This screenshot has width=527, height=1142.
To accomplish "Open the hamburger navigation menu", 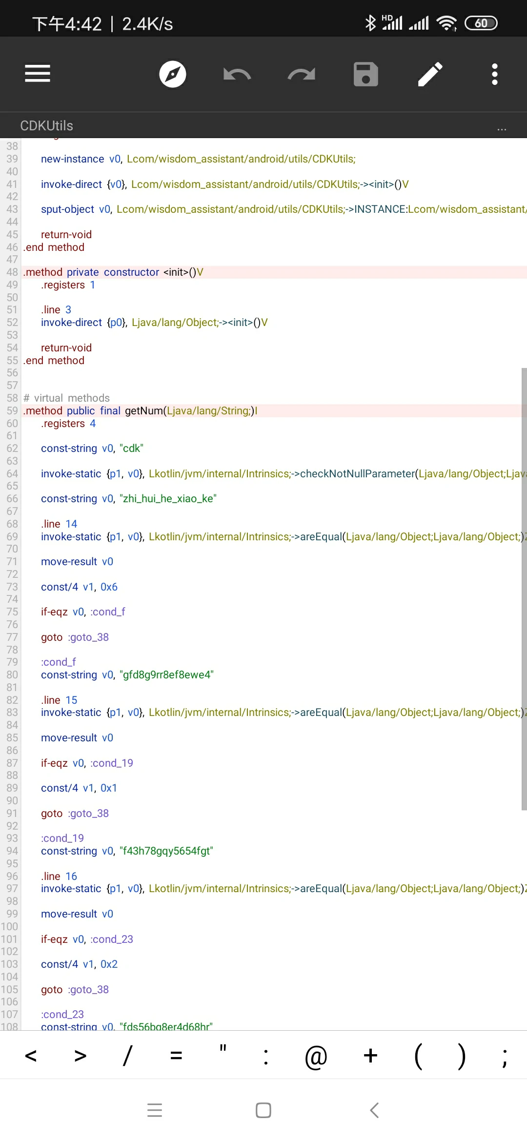I will (x=38, y=74).
